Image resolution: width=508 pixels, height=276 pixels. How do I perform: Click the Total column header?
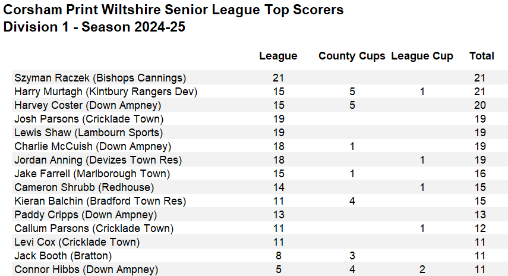coord(481,56)
